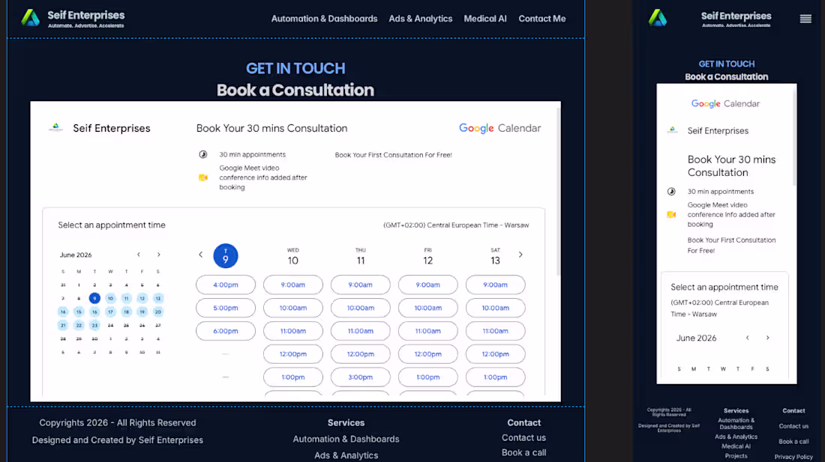Pick 11:00am on FRI 12
The width and height of the screenshot is (825, 462).
tap(427, 331)
